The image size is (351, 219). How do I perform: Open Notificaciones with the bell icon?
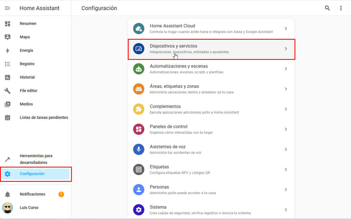(x=8, y=194)
